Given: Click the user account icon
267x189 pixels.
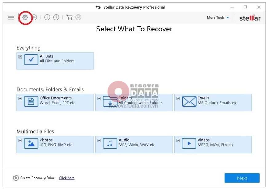Looking at the screenshot, I should pos(78,17).
